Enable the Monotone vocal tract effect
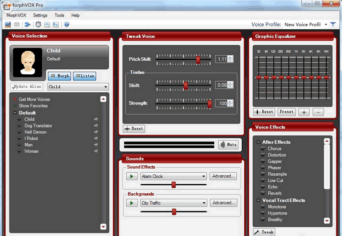Viewport: 342px width, 236px height. [263, 207]
